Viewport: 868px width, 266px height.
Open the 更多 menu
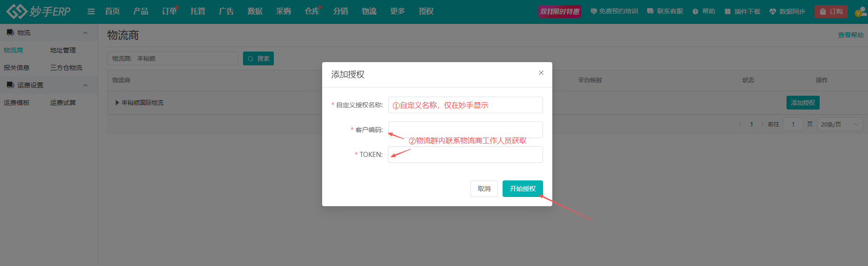pos(398,12)
